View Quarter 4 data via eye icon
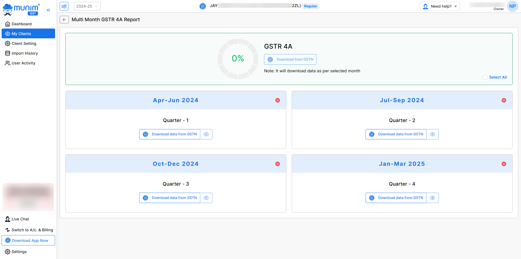 pyautogui.click(x=433, y=198)
